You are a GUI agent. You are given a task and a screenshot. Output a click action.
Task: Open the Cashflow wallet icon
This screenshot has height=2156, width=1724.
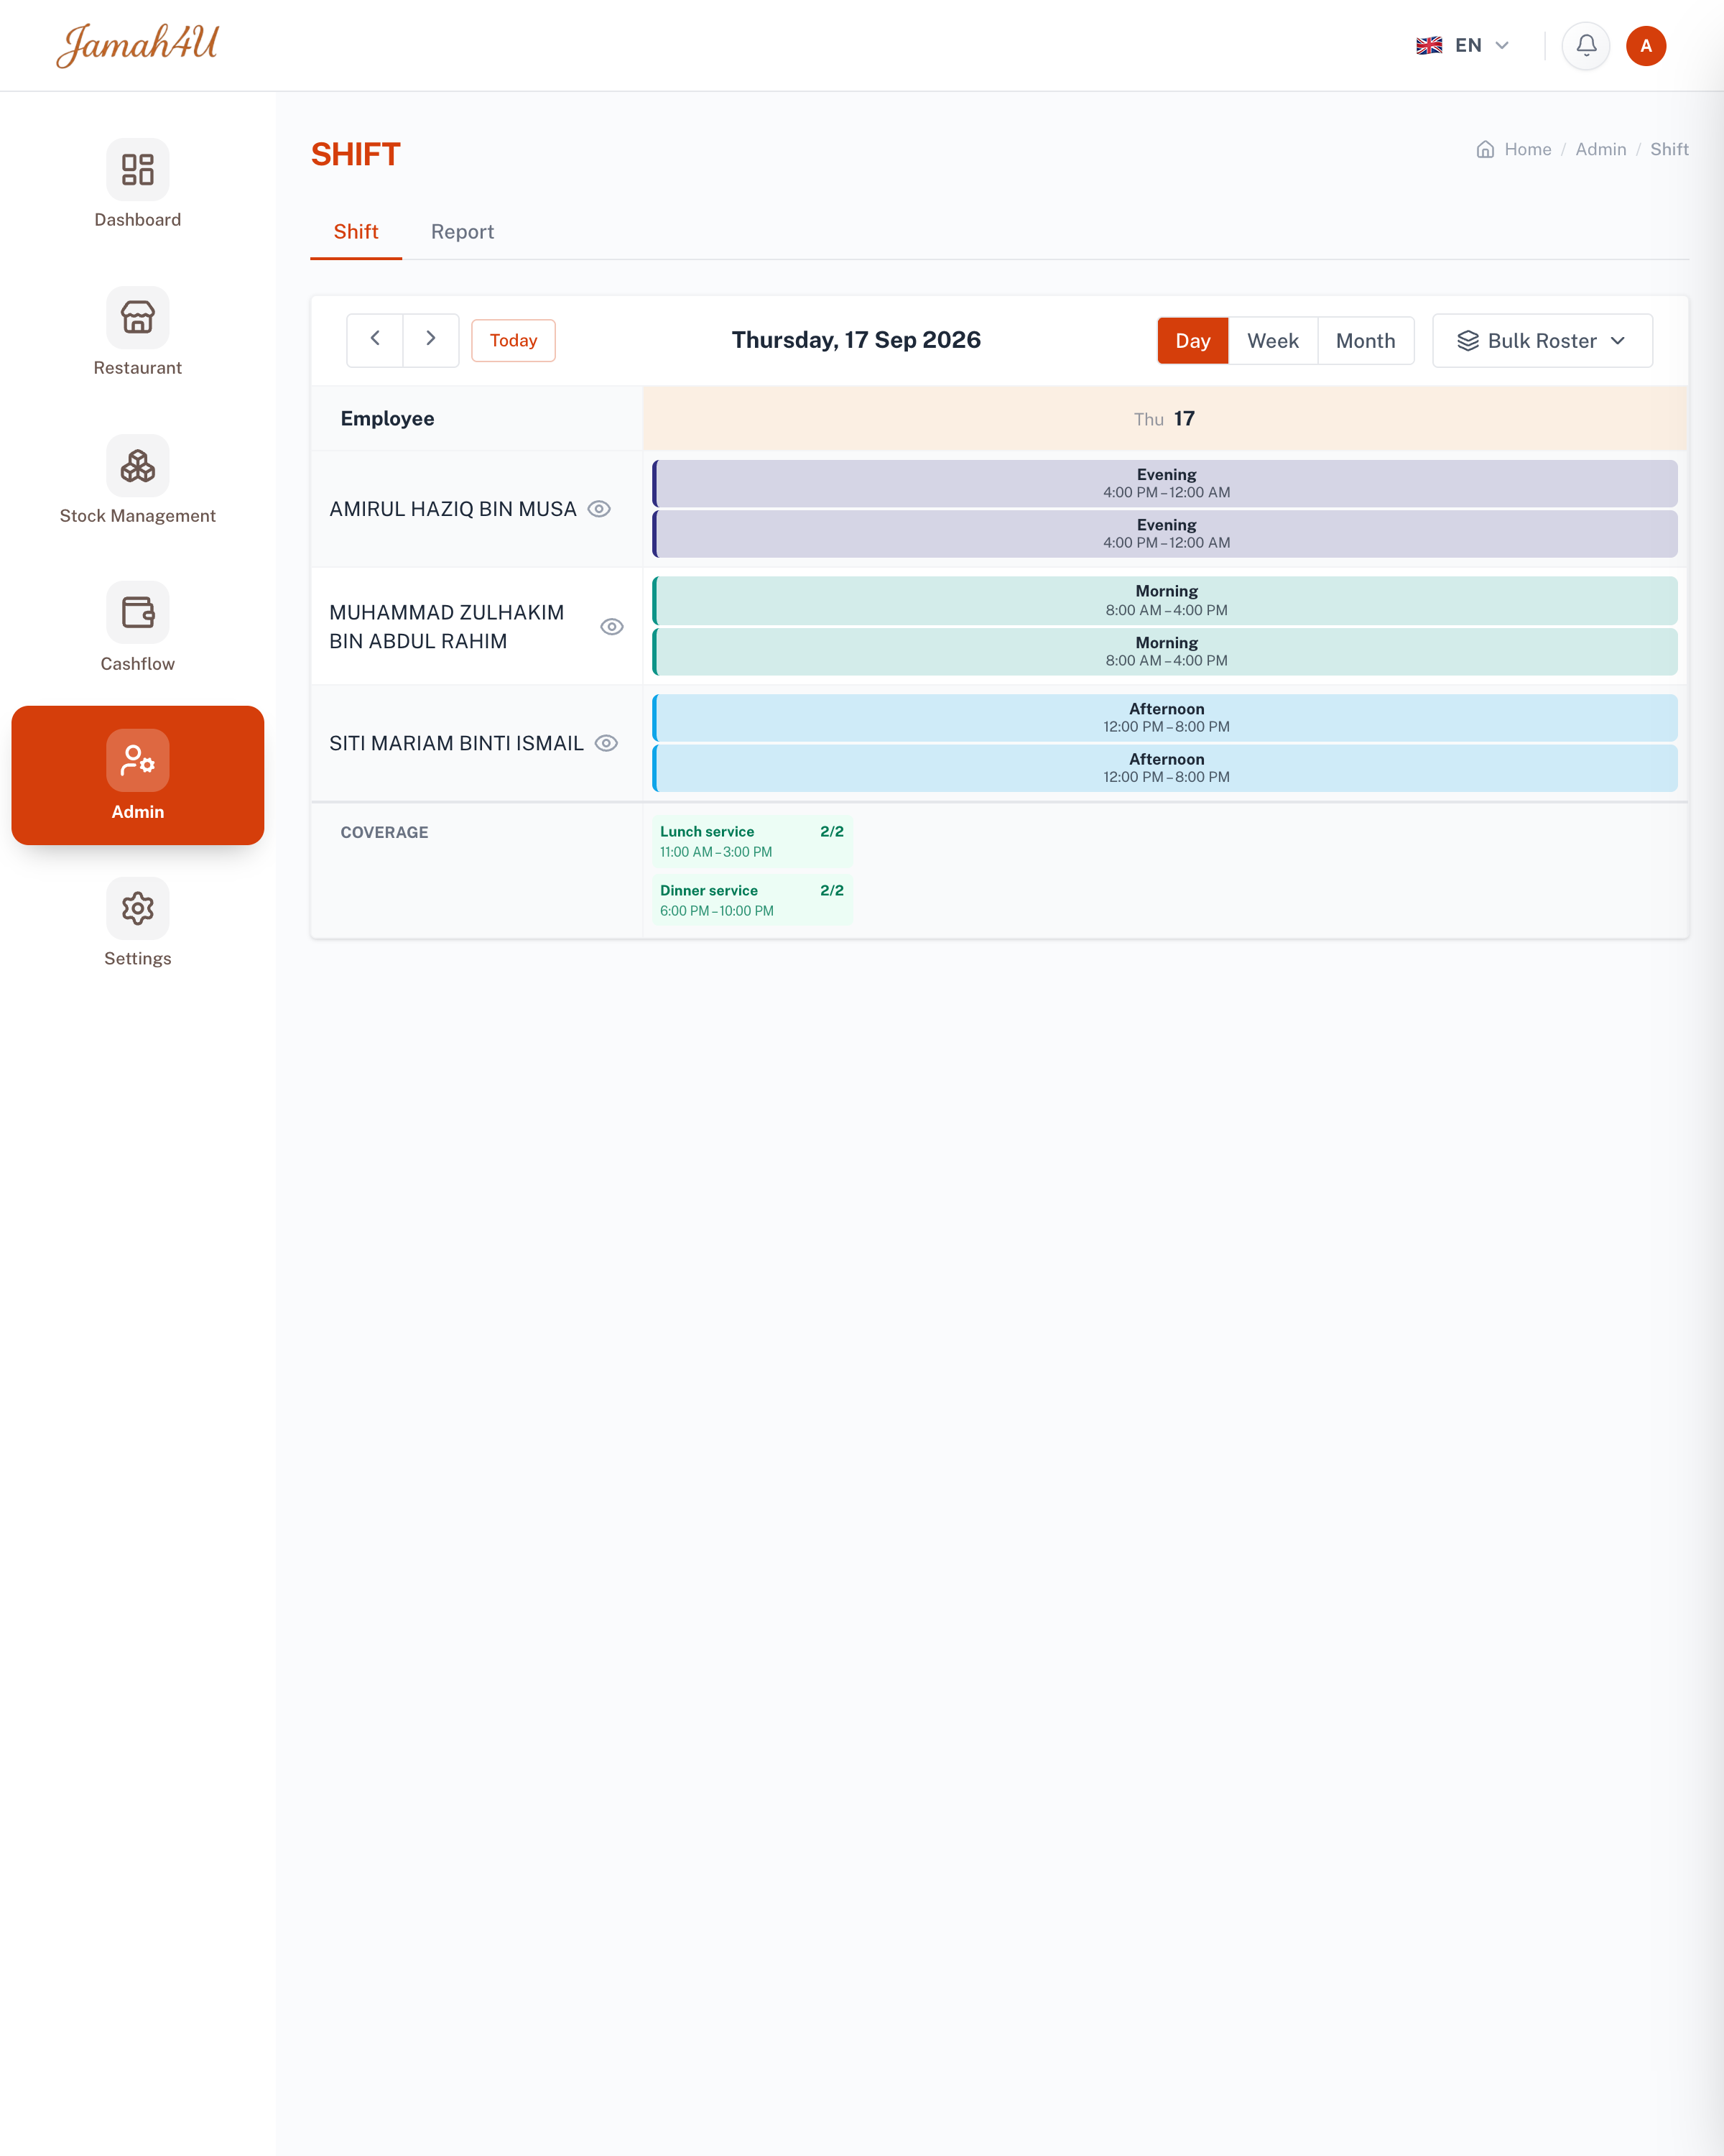[138, 612]
